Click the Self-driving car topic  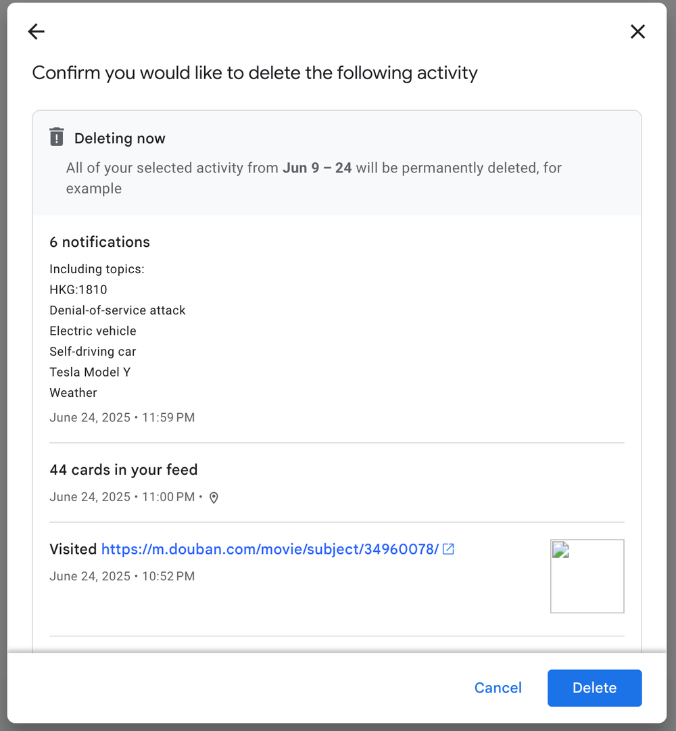(93, 352)
